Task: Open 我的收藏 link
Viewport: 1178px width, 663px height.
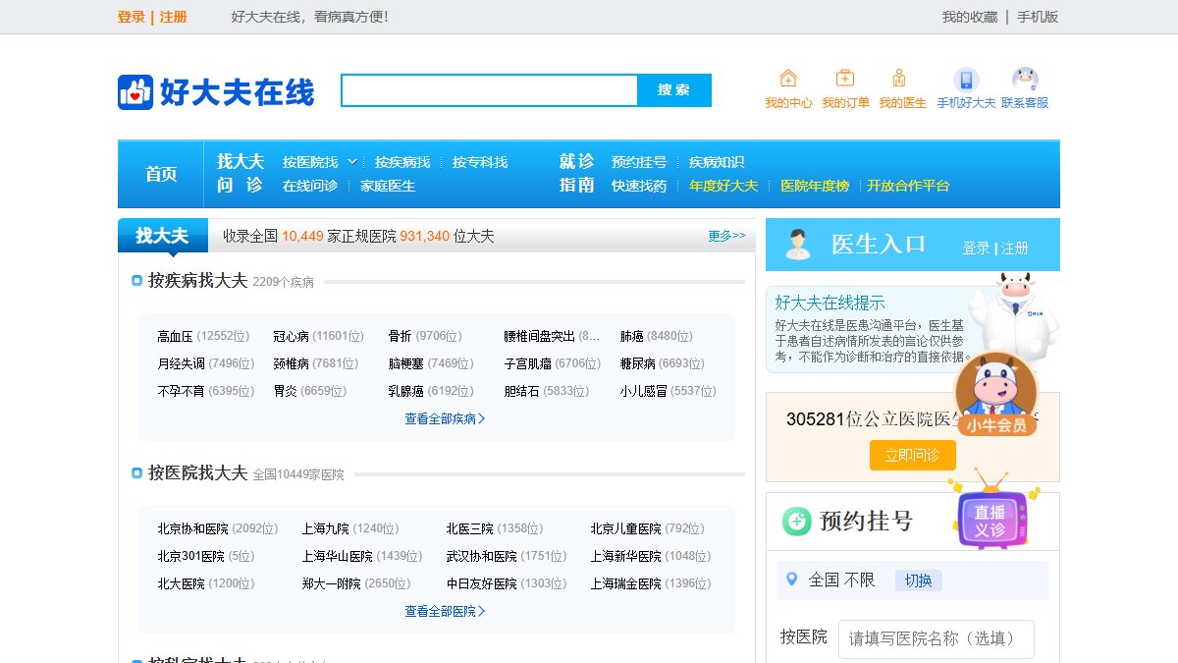Action: click(x=970, y=17)
